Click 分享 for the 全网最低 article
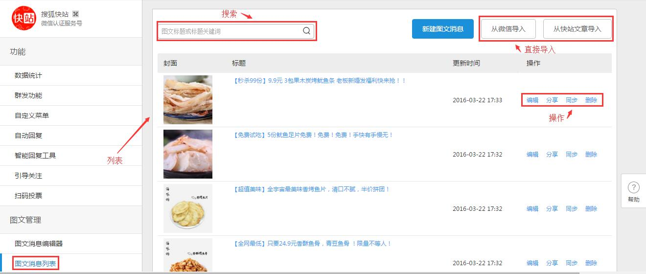 pos(552,263)
